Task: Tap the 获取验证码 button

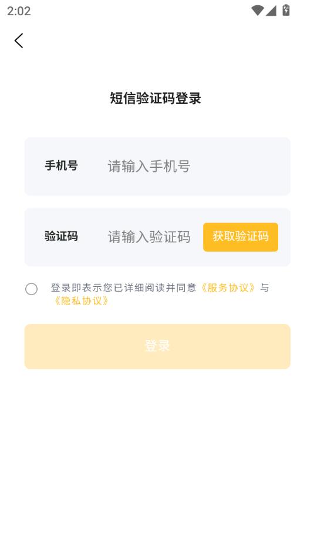Action: [x=241, y=237]
